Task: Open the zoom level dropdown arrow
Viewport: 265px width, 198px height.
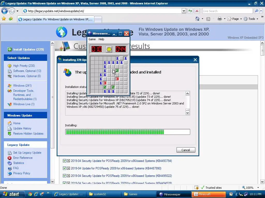Action: pos(258,188)
